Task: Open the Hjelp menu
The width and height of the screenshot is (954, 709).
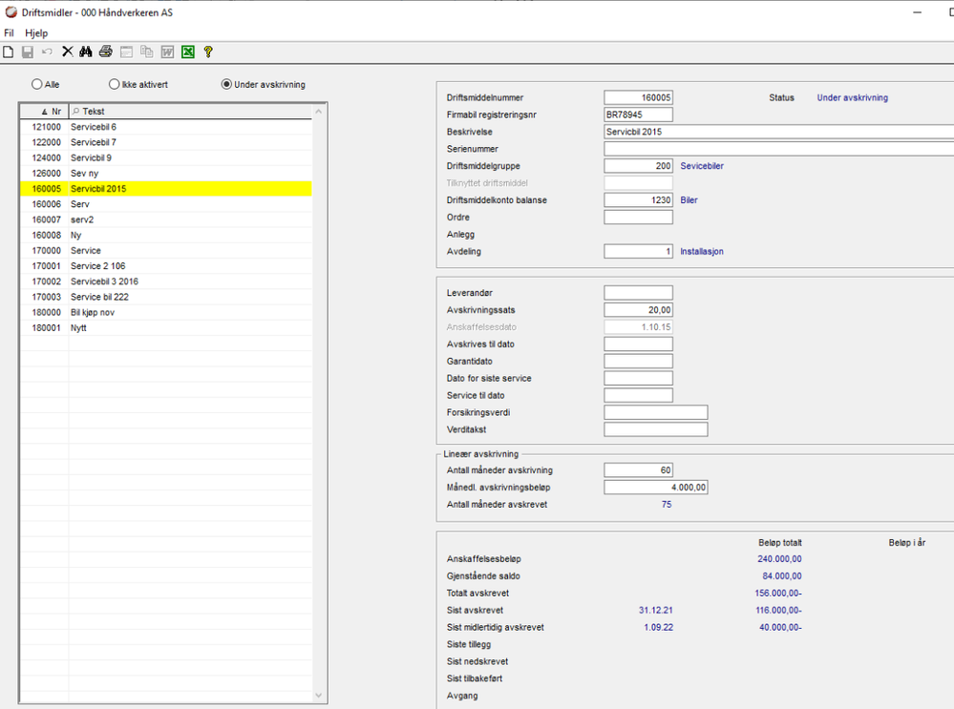Action: [36, 32]
